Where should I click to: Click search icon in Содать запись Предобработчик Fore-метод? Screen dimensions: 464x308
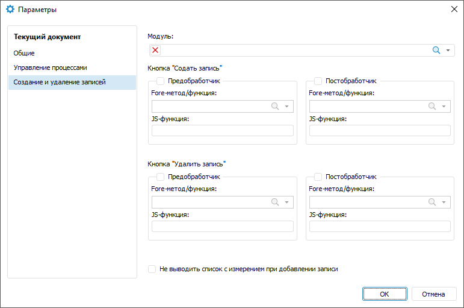click(x=275, y=106)
